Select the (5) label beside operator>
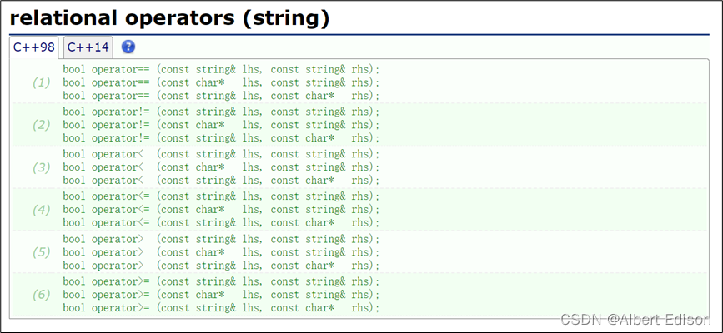This screenshot has width=723, height=333. (x=41, y=252)
